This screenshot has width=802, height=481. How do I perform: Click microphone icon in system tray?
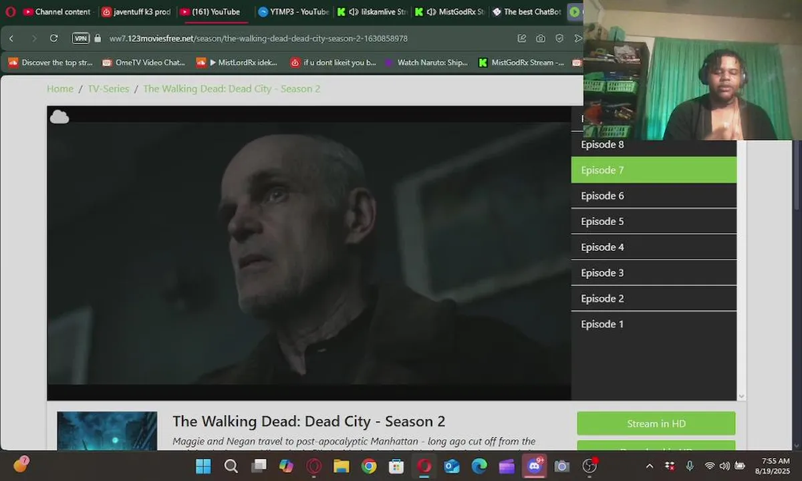coord(689,466)
